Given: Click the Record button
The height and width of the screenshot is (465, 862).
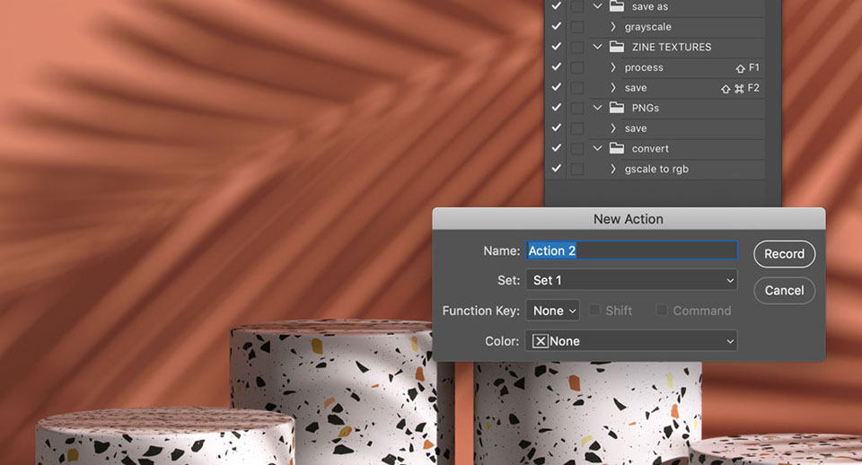Looking at the screenshot, I should (x=784, y=254).
